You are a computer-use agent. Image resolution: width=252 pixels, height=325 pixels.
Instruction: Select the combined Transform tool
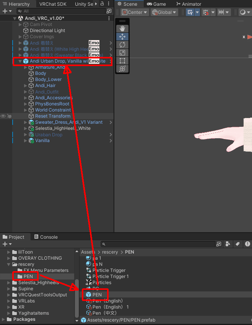[x=122, y=69]
